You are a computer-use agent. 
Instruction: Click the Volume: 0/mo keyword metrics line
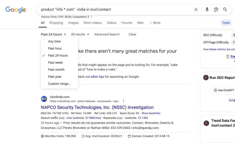[65, 17]
